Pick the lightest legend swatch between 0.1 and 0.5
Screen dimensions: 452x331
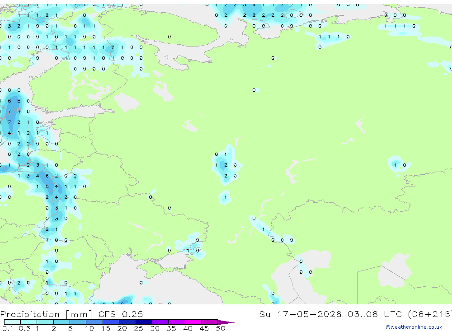pyautogui.click(x=12, y=322)
